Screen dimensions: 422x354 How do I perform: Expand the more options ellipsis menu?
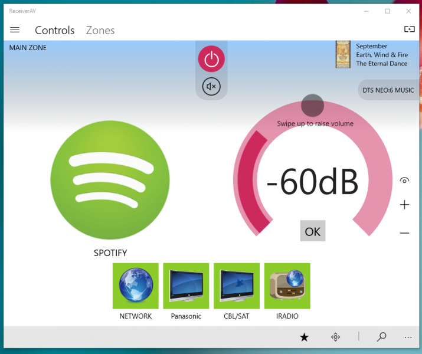[408, 337]
